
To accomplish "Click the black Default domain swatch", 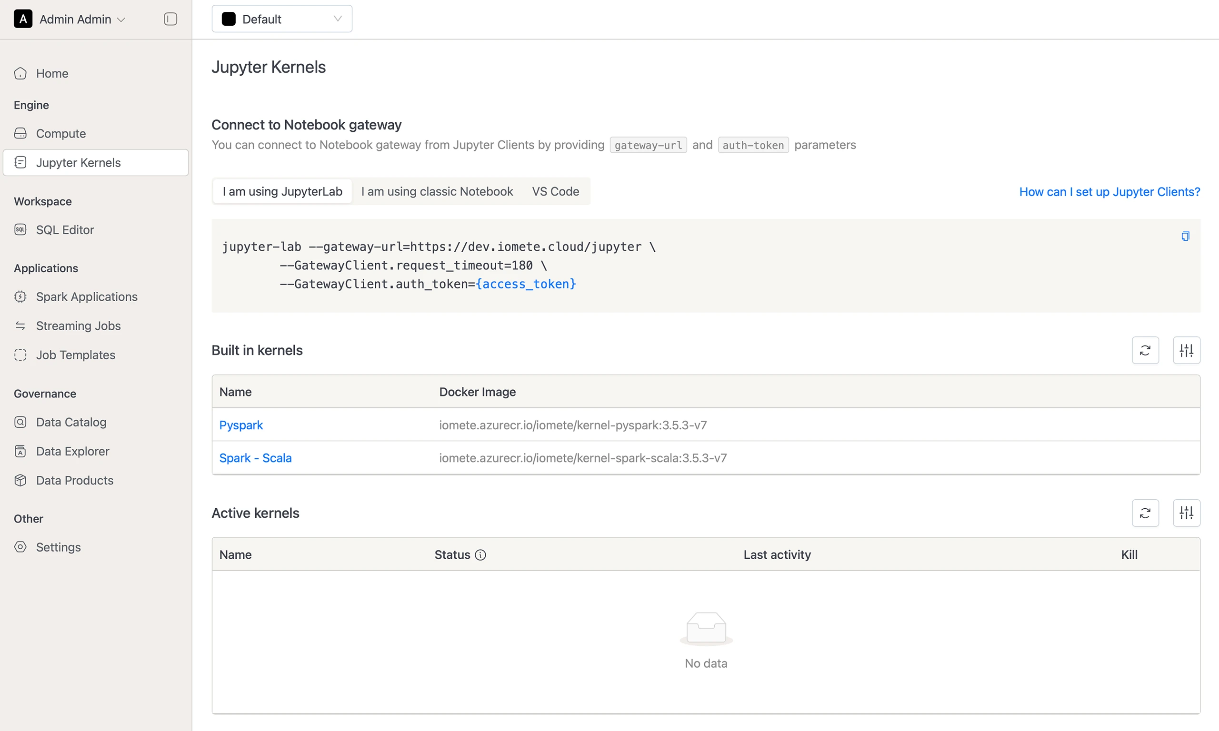I will pyautogui.click(x=229, y=19).
